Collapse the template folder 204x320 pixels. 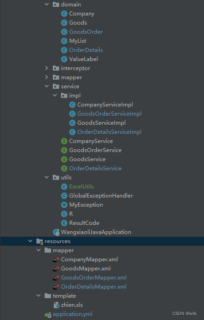coord(39,295)
